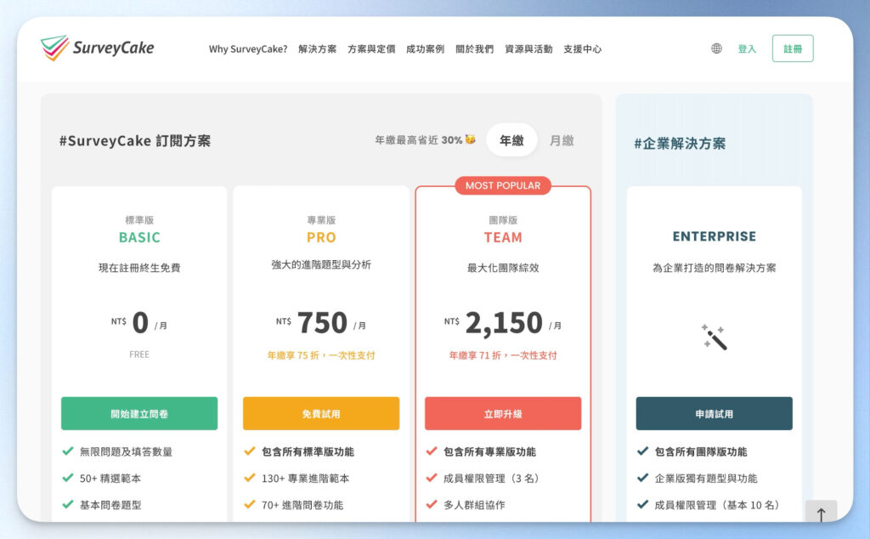This screenshot has height=539, width=870.
Task: Click the dark 申請試用 button
Action: pos(714,413)
